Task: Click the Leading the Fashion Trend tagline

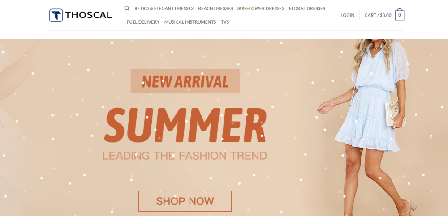Action: [185, 156]
